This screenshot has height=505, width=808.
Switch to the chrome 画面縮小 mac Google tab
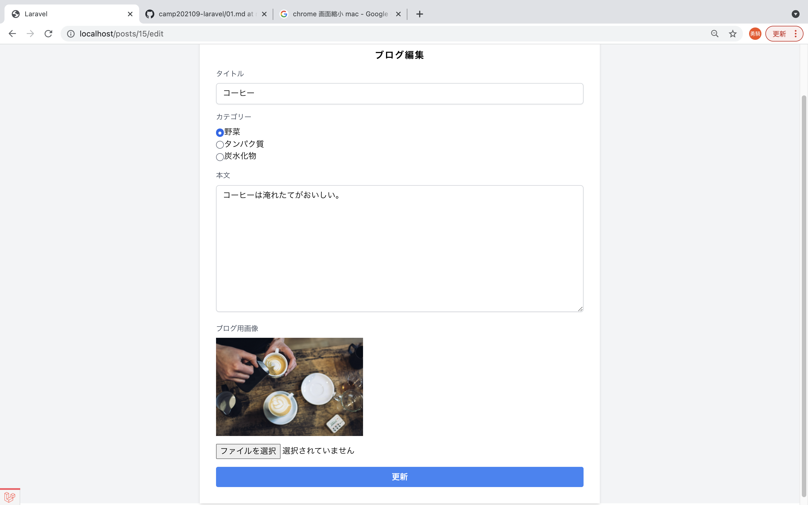pyautogui.click(x=340, y=14)
